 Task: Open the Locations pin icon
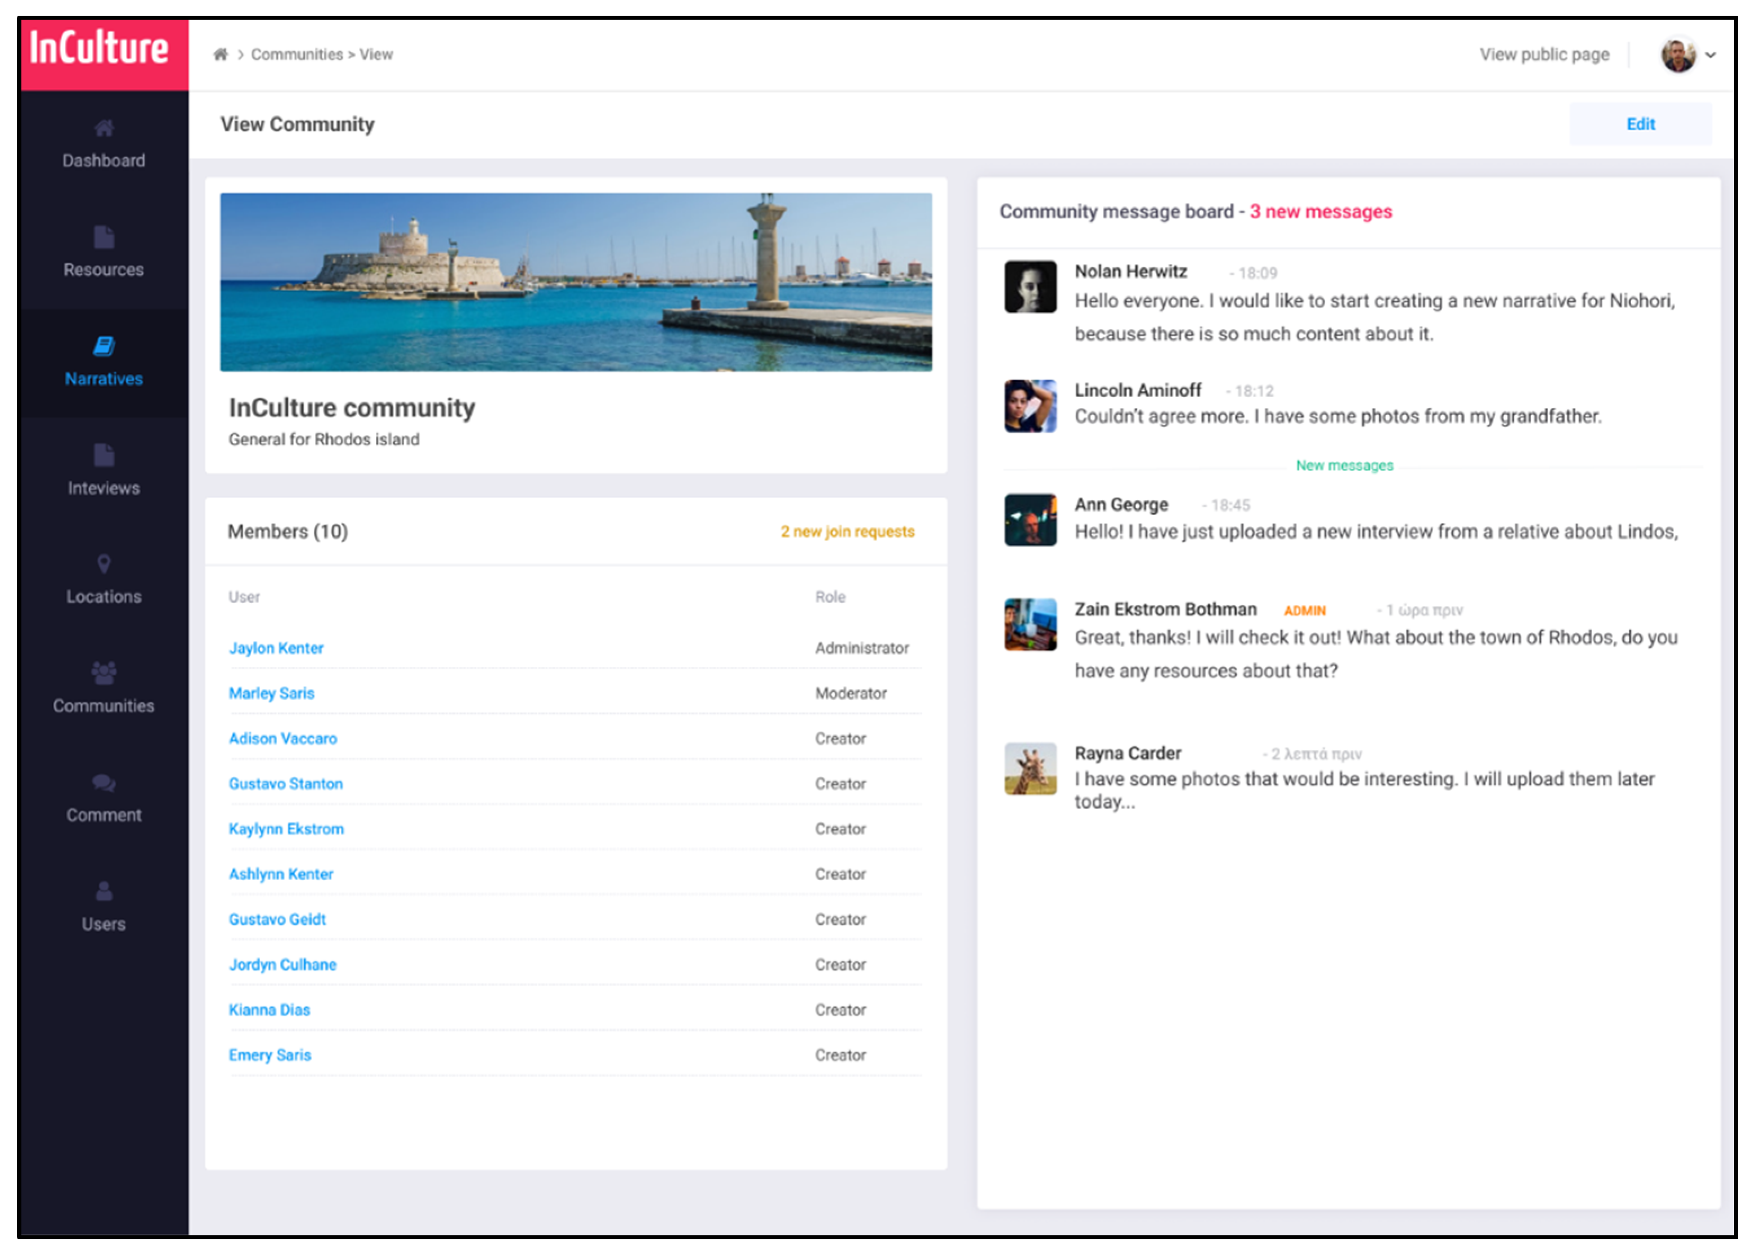click(x=104, y=564)
